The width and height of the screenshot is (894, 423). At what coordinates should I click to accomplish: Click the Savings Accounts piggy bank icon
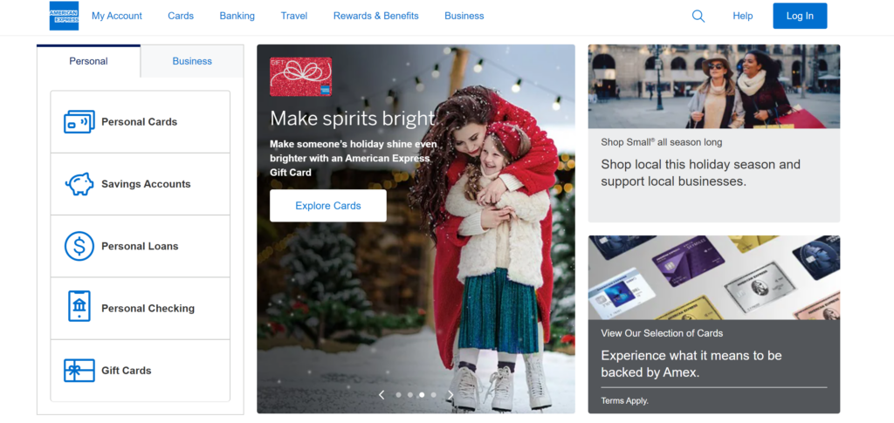79,184
